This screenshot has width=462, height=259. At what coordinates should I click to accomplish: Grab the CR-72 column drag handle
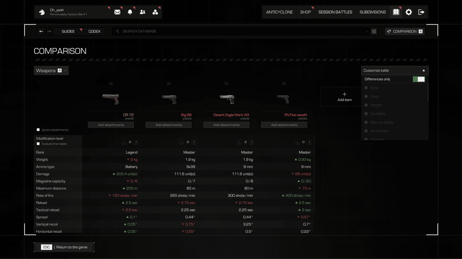111,84
